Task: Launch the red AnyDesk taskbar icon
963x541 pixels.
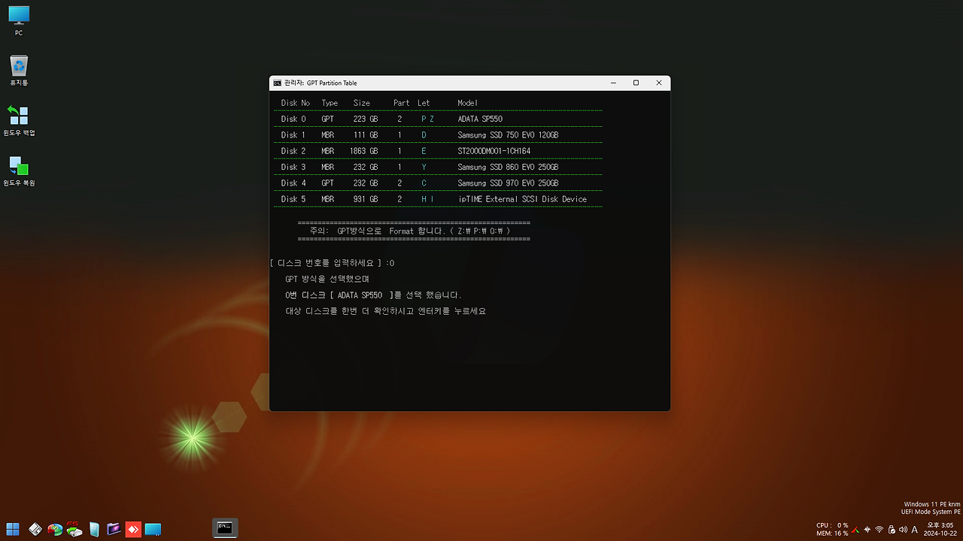Action: [x=133, y=529]
